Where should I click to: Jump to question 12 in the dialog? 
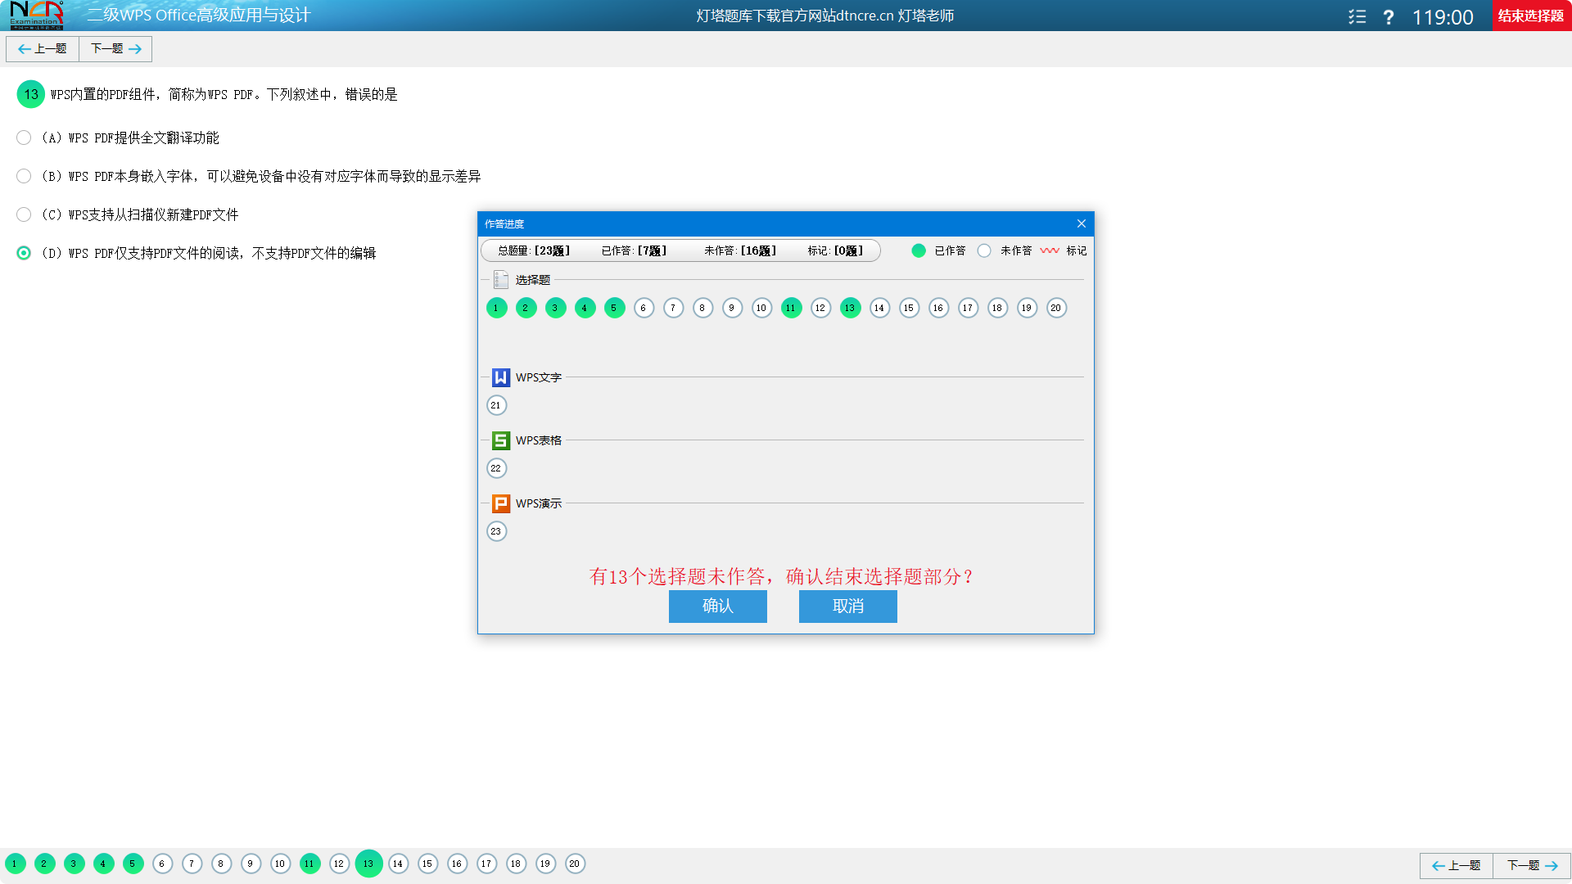[x=820, y=308]
